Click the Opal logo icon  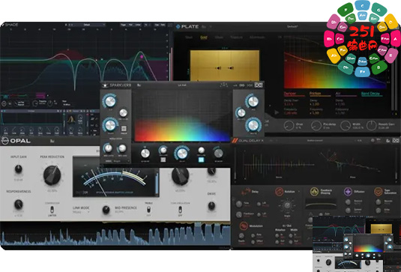pos(4,141)
